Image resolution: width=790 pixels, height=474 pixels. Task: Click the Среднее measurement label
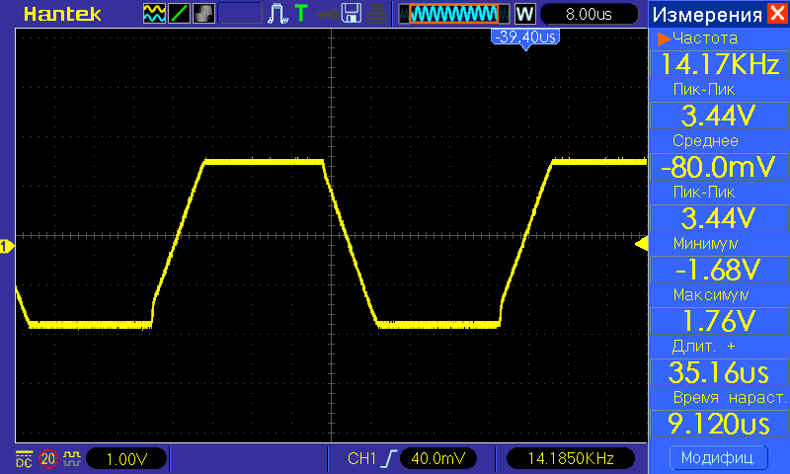click(705, 141)
